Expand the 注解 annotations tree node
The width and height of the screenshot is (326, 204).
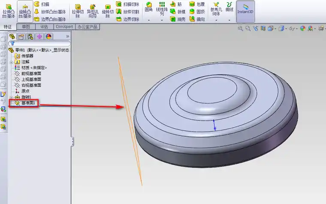(x=12, y=62)
